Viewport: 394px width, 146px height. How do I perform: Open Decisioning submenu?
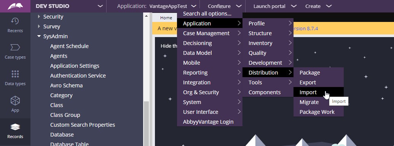(x=210, y=43)
